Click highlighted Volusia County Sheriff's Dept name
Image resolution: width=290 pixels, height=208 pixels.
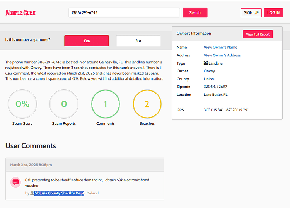click(59, 193)
